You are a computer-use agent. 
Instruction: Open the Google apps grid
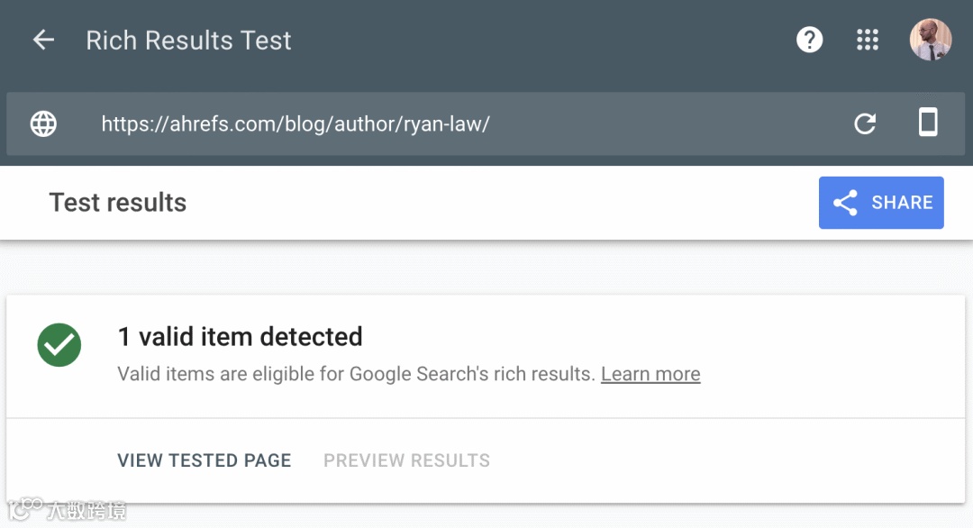(867, 40)
